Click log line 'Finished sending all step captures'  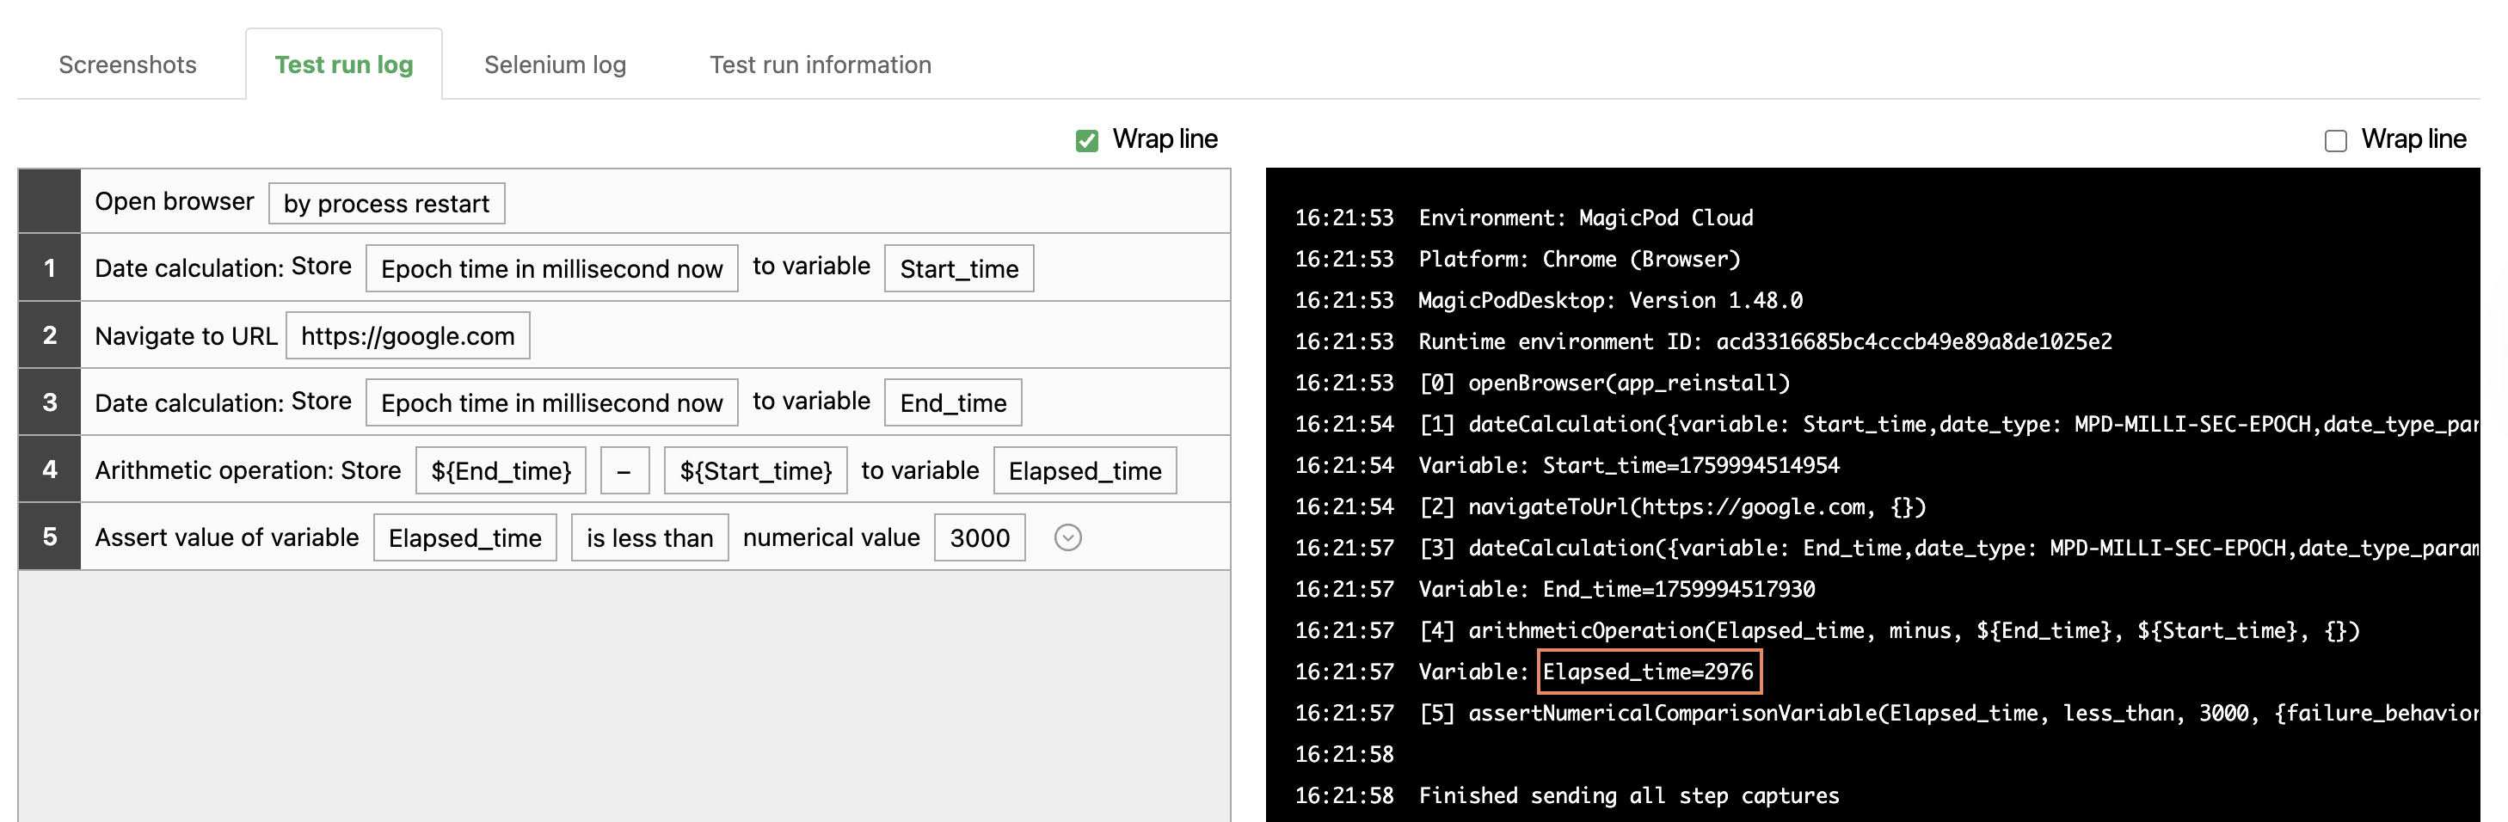point(1629,795)
